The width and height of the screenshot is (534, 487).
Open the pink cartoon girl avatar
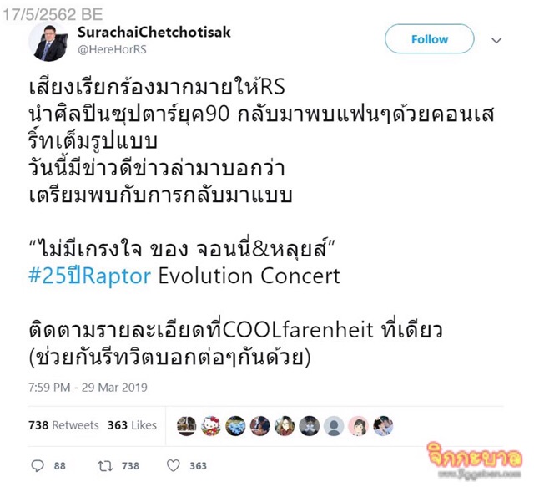point(358,426)
